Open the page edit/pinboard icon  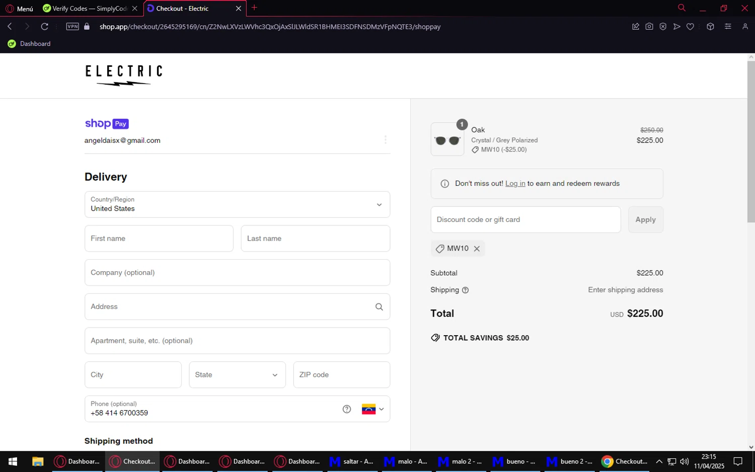(x=636, y=27)
